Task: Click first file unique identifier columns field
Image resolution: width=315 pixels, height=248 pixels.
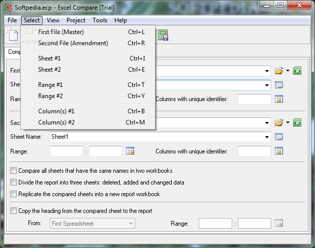Action: (x=255, y=99)
